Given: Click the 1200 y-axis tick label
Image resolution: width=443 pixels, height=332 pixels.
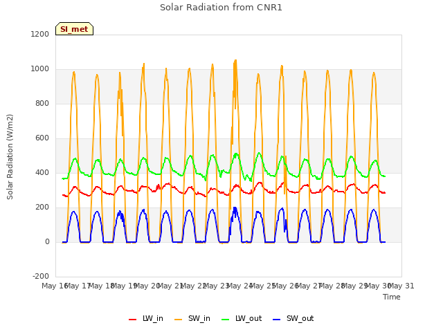Looking at the screenshot, I should click(x=40, y=34).
